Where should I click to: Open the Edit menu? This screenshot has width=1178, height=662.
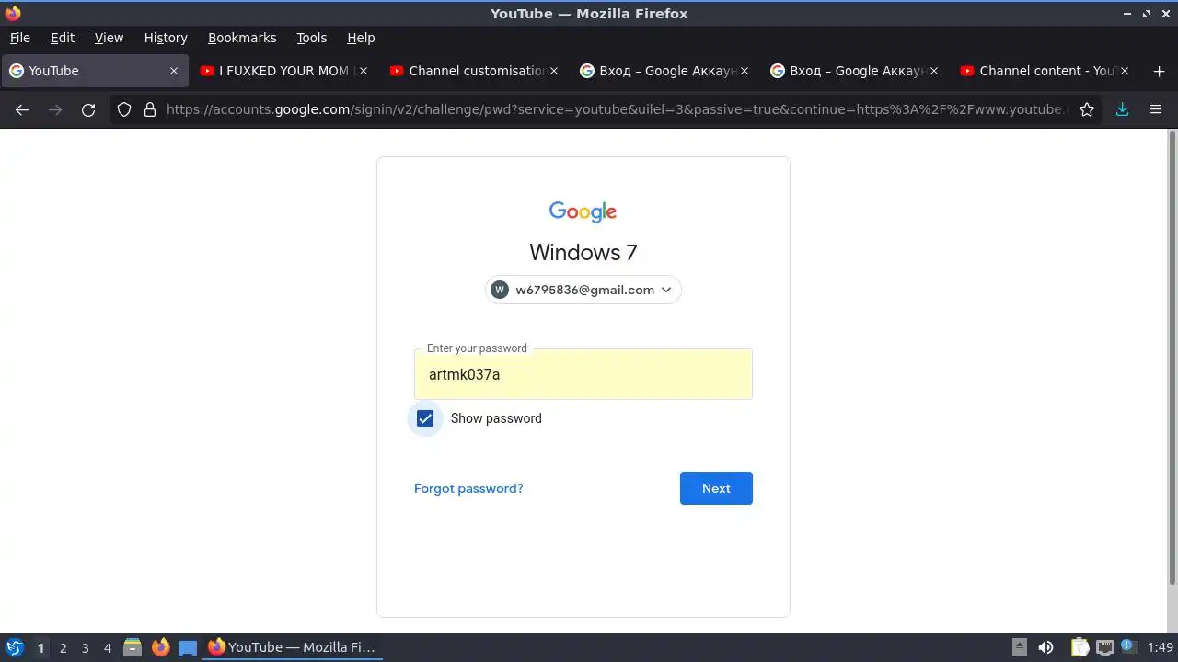coord(63,38)
